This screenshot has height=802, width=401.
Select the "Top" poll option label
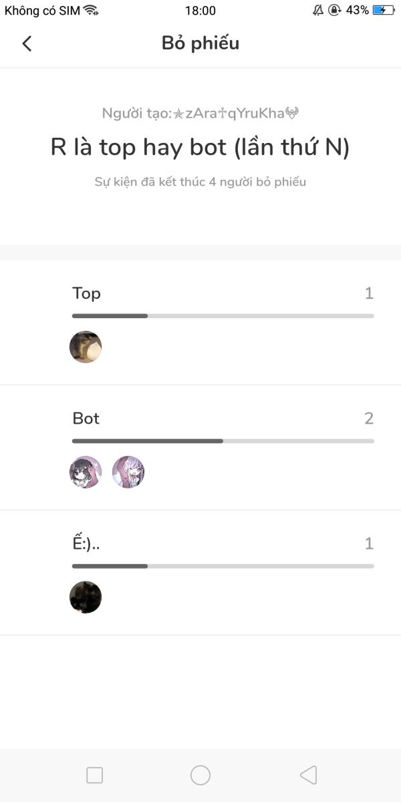point(86,293)
